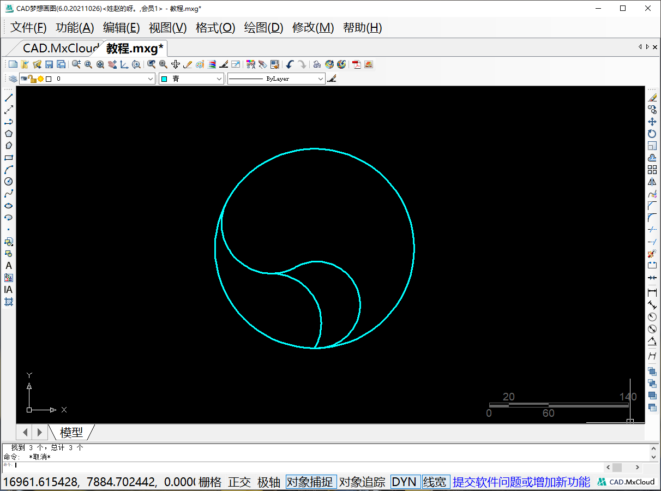Click the Open file icon
Screen dimensions: 661x491
[x=25, y=64]
